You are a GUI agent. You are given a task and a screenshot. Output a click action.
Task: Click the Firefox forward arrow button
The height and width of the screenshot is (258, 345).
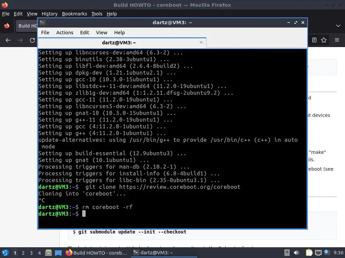tap(20, 40)
